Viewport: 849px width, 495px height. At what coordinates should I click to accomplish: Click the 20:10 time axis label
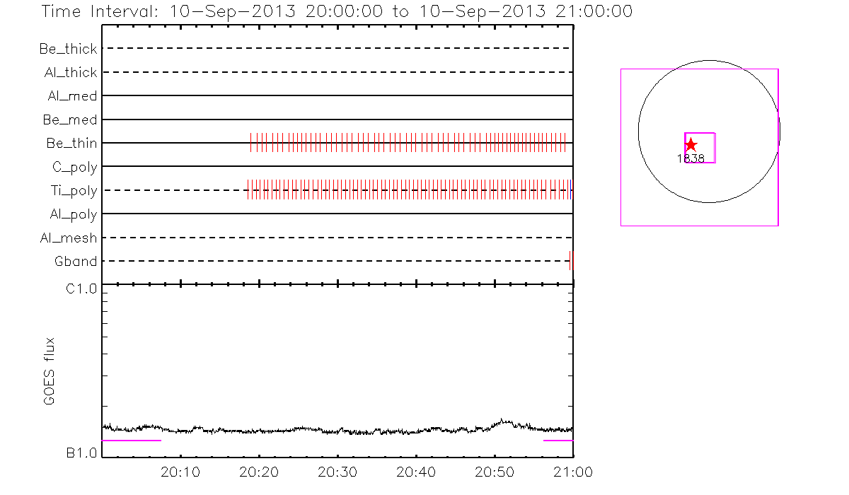[181, 472]
